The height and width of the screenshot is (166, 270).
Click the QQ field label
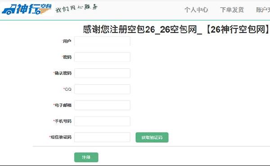click(x=67, y=89)
